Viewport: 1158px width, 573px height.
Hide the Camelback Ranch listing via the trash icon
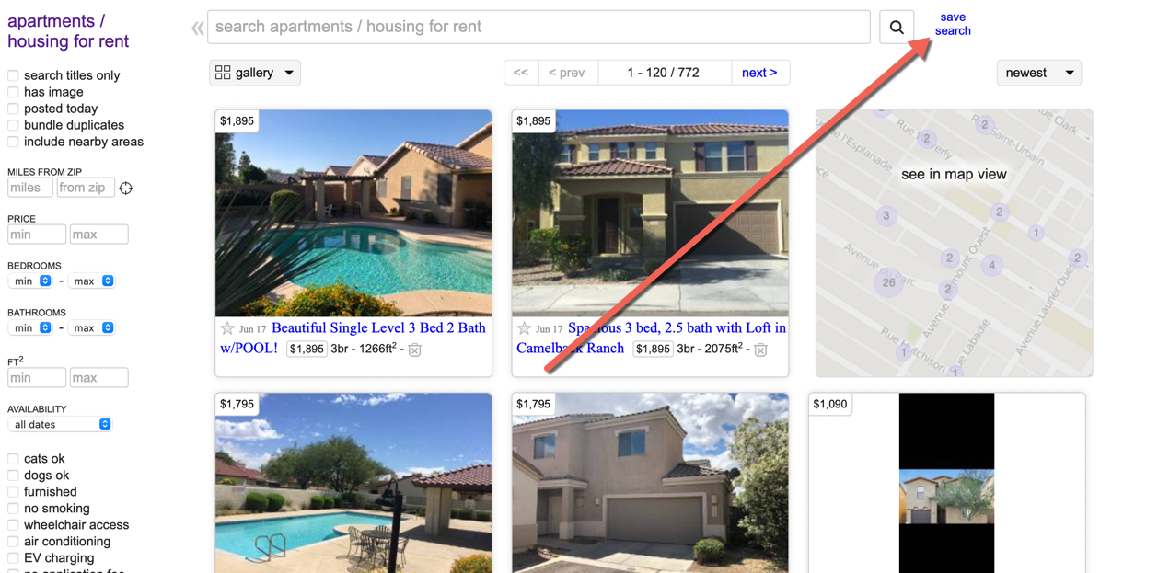761,350
